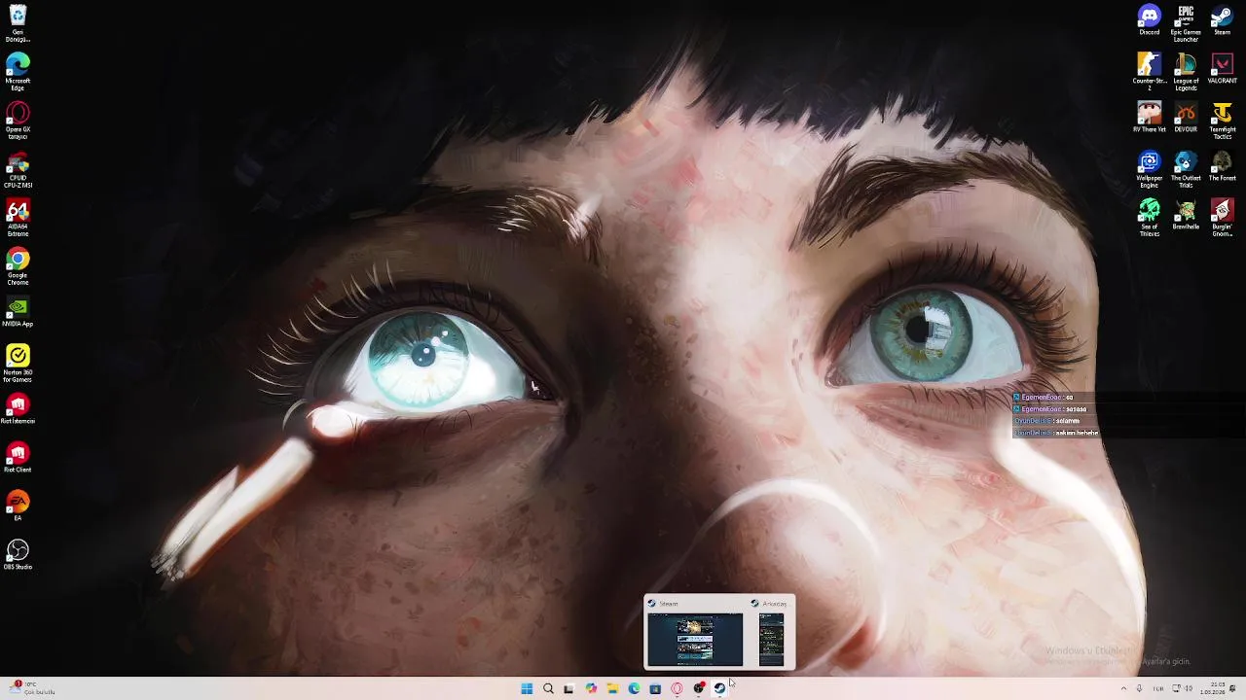Viewport: 1246px width, 700px height.
Task: Select the VALORANT desktop shortcut
Action: (x=1222, y=69)
